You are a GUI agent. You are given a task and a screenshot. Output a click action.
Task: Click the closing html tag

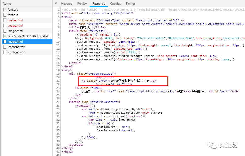click(x=68, y=152)
